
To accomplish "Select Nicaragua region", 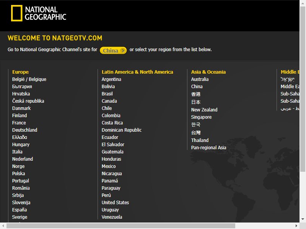I will pos(112,173).
